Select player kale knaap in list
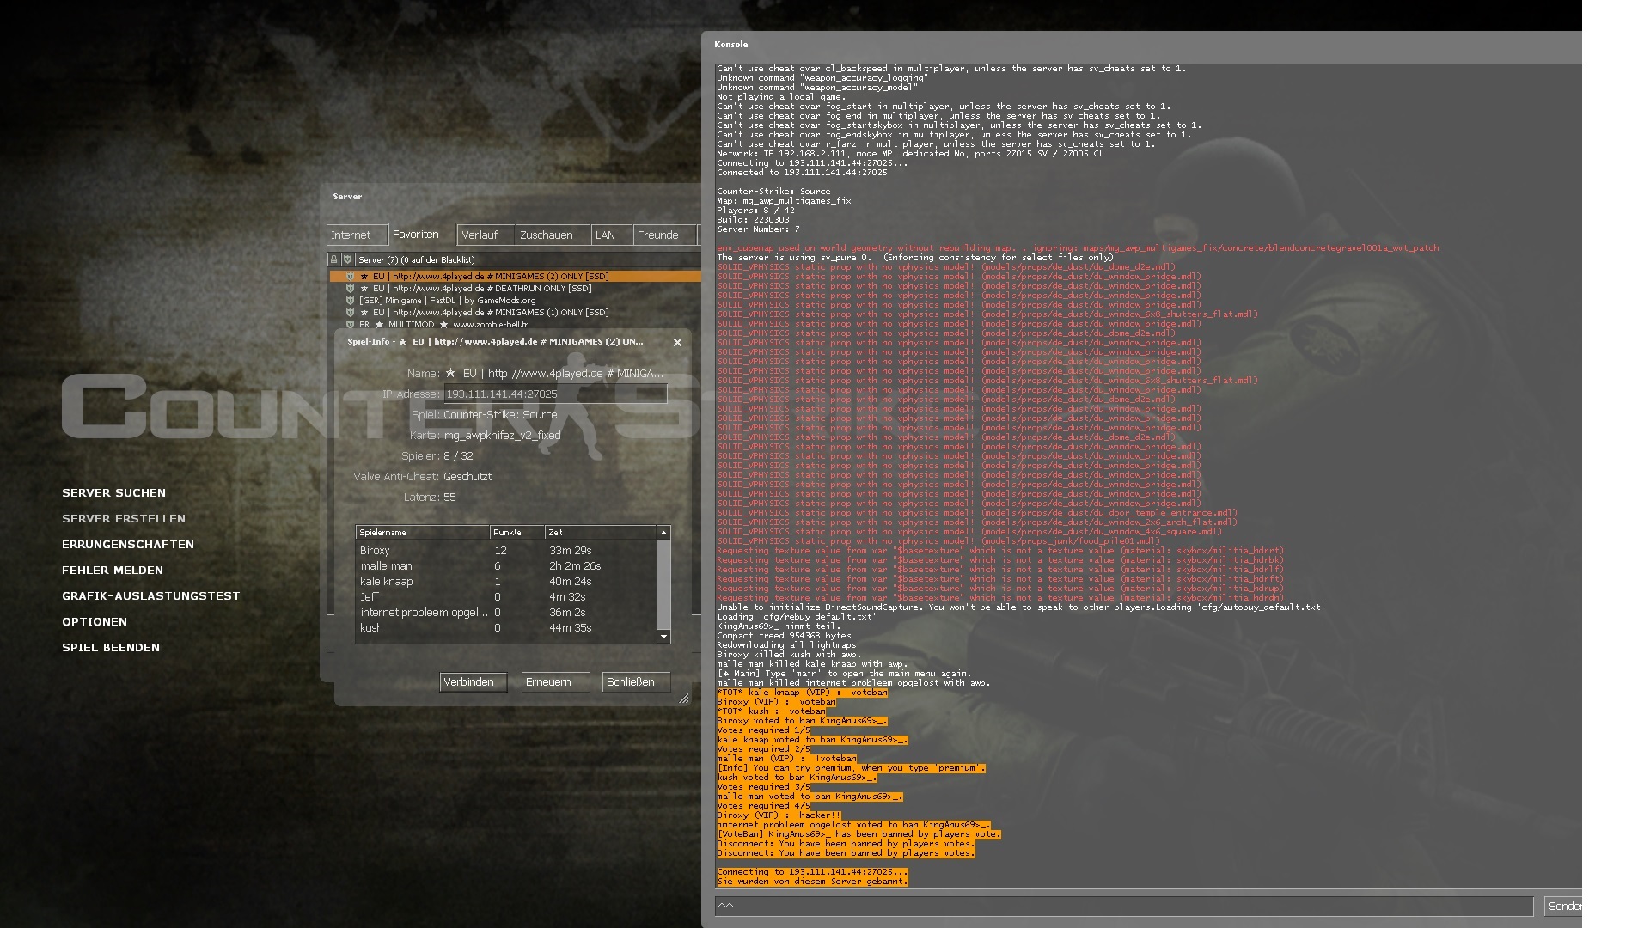The width and height of the screenshot is (1650, 928). 506,582
